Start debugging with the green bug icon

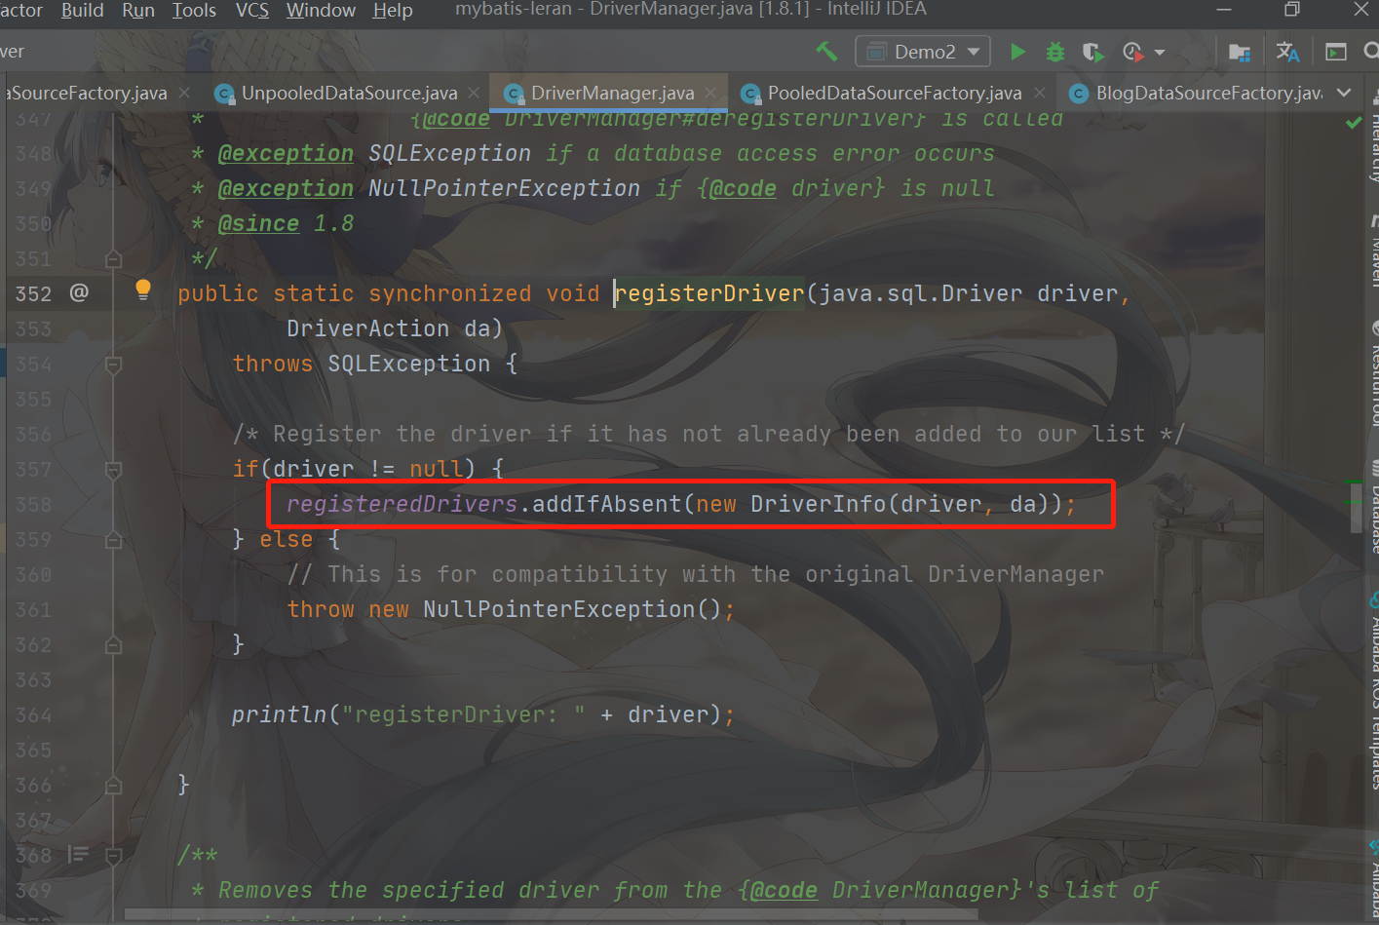point(1054,52)
